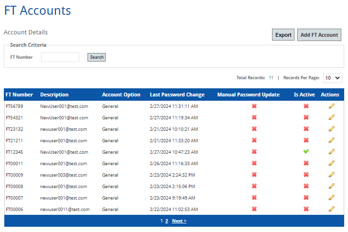This screenshot has height=232, width=348.
Task: Click Manual Password Update X for FT21211
Action: click(254, 140)
